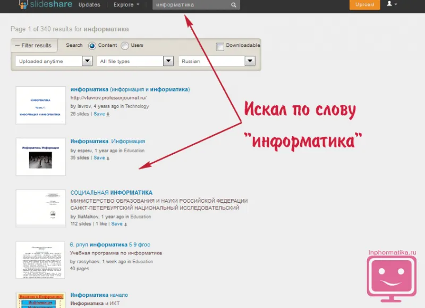
Task: Click thumbnail of lavrov's presentation
Action: pos(41,105)
